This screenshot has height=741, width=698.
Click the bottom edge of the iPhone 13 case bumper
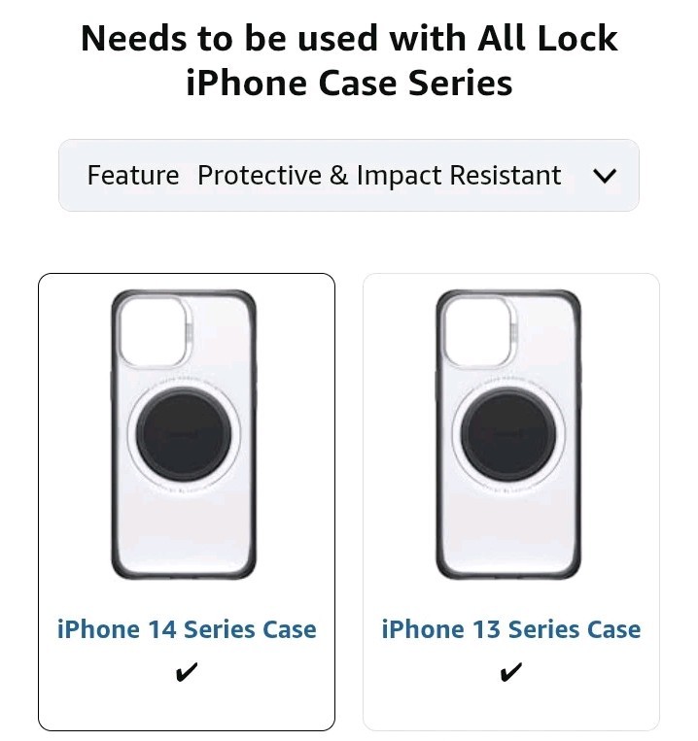[508, 576]
